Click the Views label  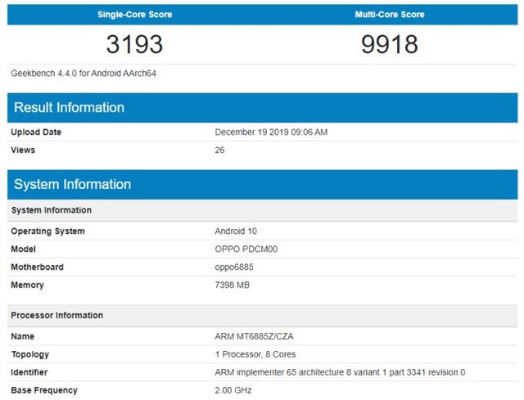(x=23, y=150)
